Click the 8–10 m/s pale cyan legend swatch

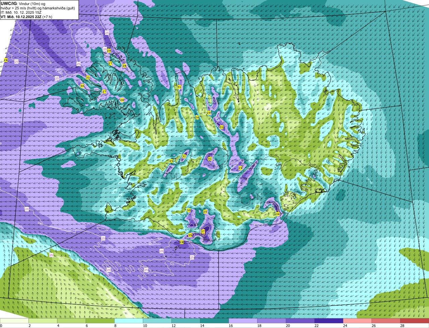(x=129, y=321)
